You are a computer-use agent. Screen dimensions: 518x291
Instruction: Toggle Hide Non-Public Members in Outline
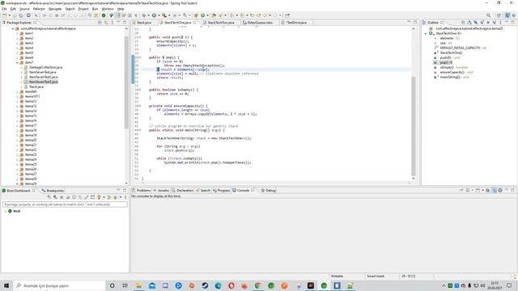tap(488, 23)
